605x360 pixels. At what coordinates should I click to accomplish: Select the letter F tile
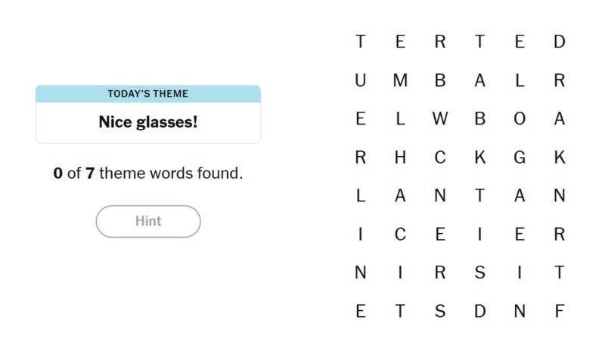coord(560,311)
